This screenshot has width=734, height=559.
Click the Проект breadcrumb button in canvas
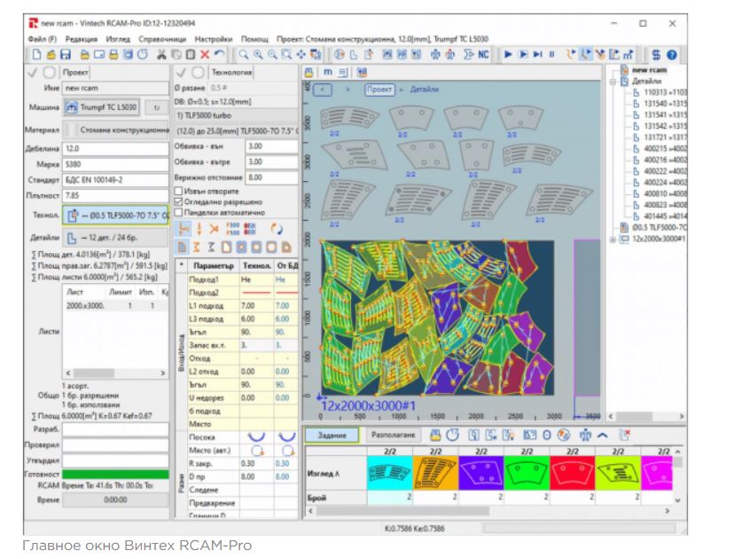(x=379, y=89)
